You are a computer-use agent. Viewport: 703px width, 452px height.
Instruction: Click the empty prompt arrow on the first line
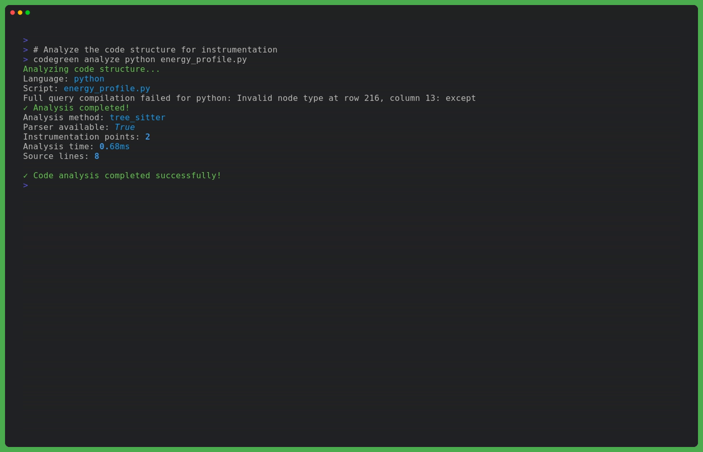(x=26, y=40)
